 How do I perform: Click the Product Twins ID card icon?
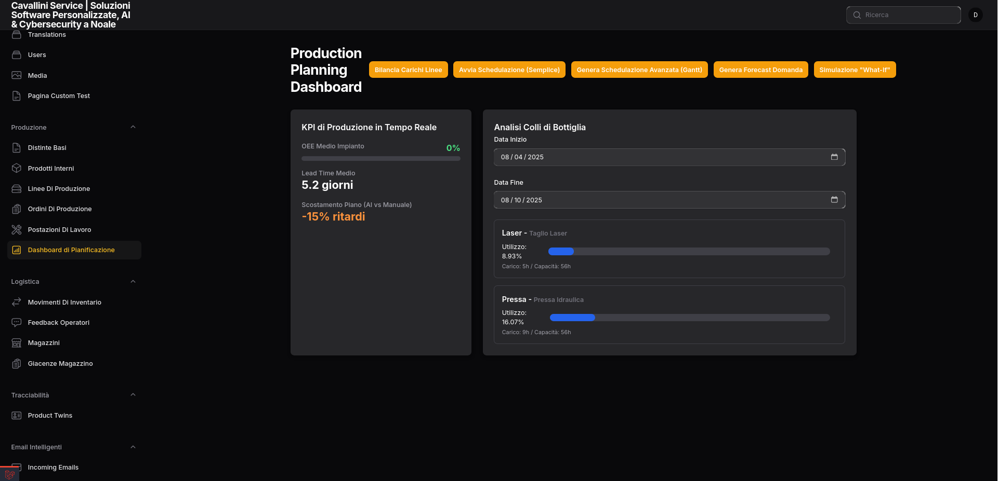click(17, 416)
